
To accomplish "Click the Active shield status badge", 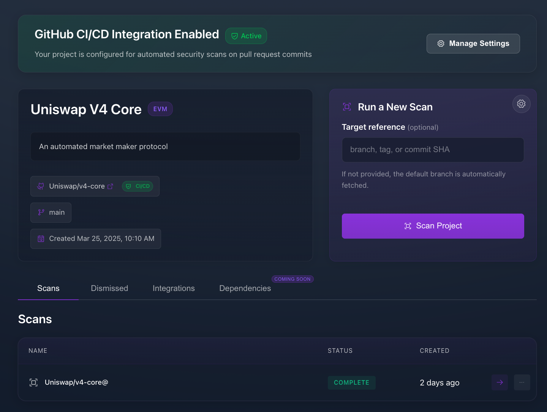I will 246,36.
